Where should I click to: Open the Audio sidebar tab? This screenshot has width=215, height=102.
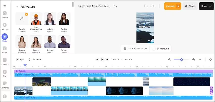[x=5, y=50]
